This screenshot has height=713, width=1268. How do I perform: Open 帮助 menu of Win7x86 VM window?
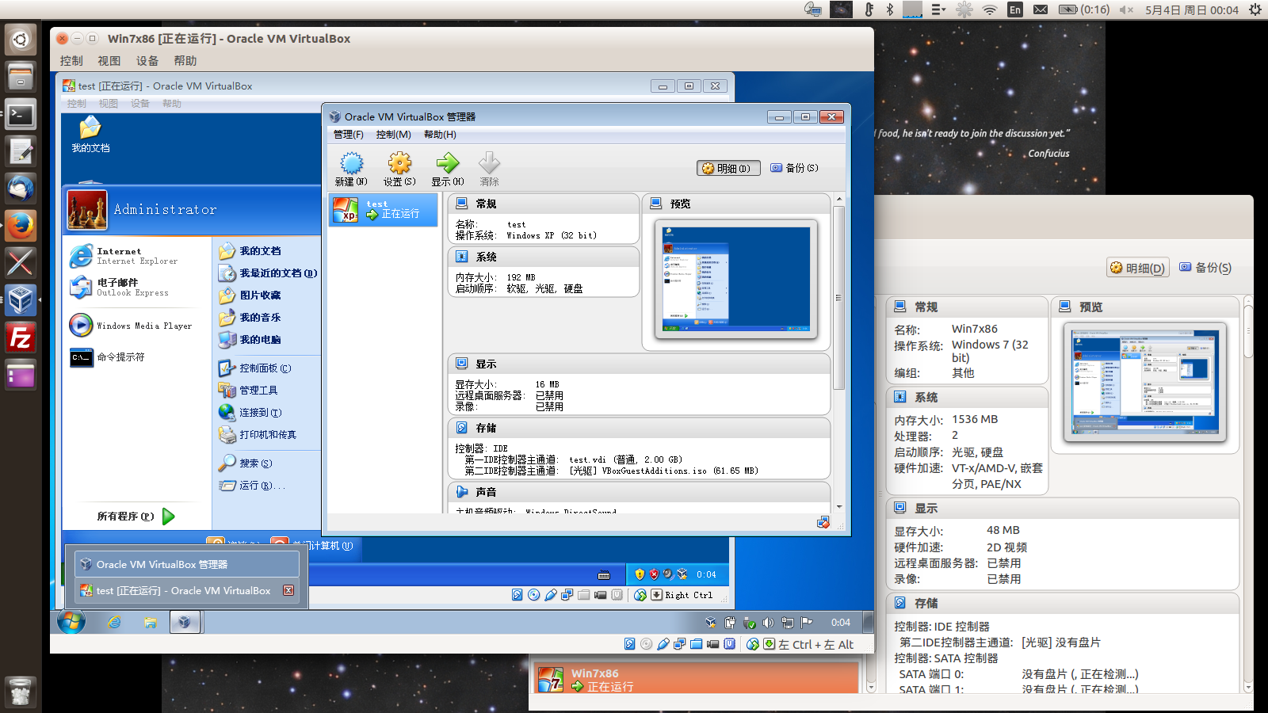coord(185,61)
